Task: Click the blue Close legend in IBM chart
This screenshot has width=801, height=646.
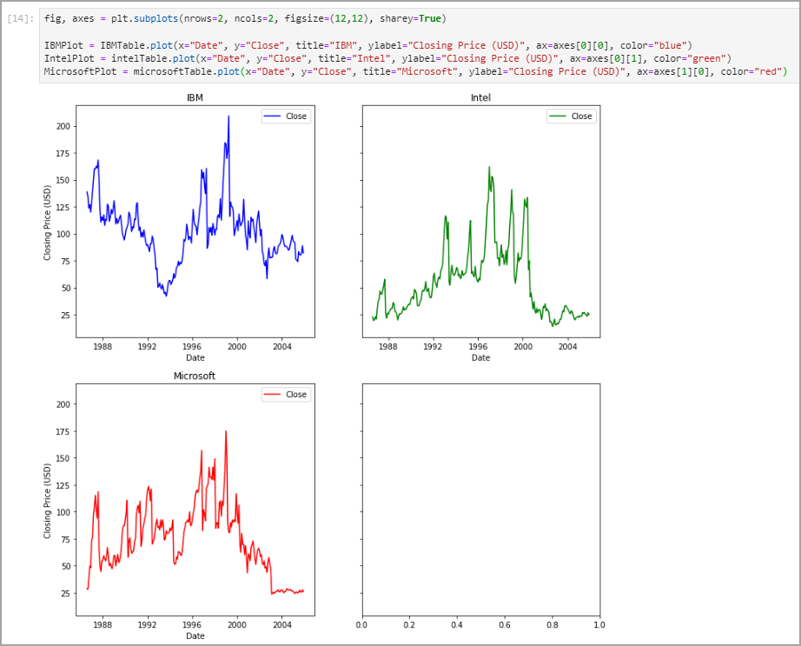Action: 285,116
